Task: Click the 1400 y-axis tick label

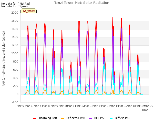Action: click(x=15, y=37)
